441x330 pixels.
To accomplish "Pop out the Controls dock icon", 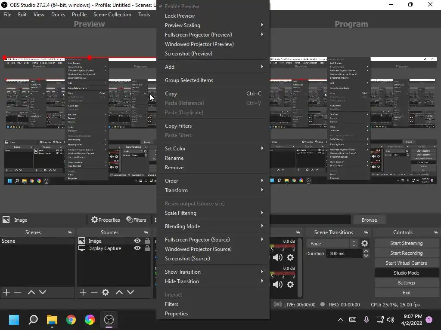I will tap(435, 232).
